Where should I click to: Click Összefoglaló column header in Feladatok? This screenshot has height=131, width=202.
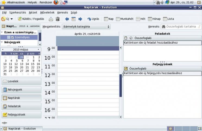(143, 38)
